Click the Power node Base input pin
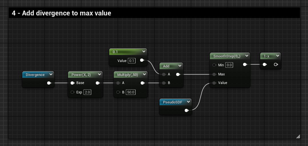 click(73, 83)
